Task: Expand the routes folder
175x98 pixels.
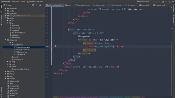Action: click(x=5, y=71)
